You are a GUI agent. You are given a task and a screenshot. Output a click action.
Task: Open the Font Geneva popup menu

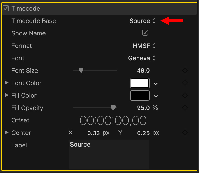pyautogui.click(x=142, y=58)
